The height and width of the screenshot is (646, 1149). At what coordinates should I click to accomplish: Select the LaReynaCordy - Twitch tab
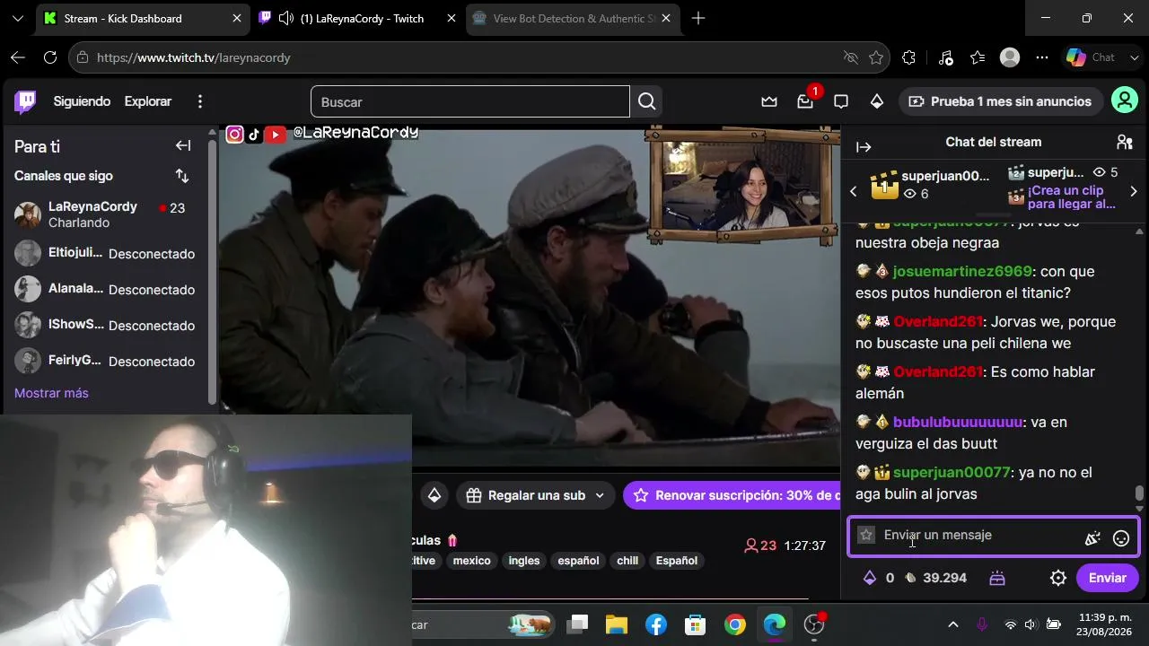point(358,18)
